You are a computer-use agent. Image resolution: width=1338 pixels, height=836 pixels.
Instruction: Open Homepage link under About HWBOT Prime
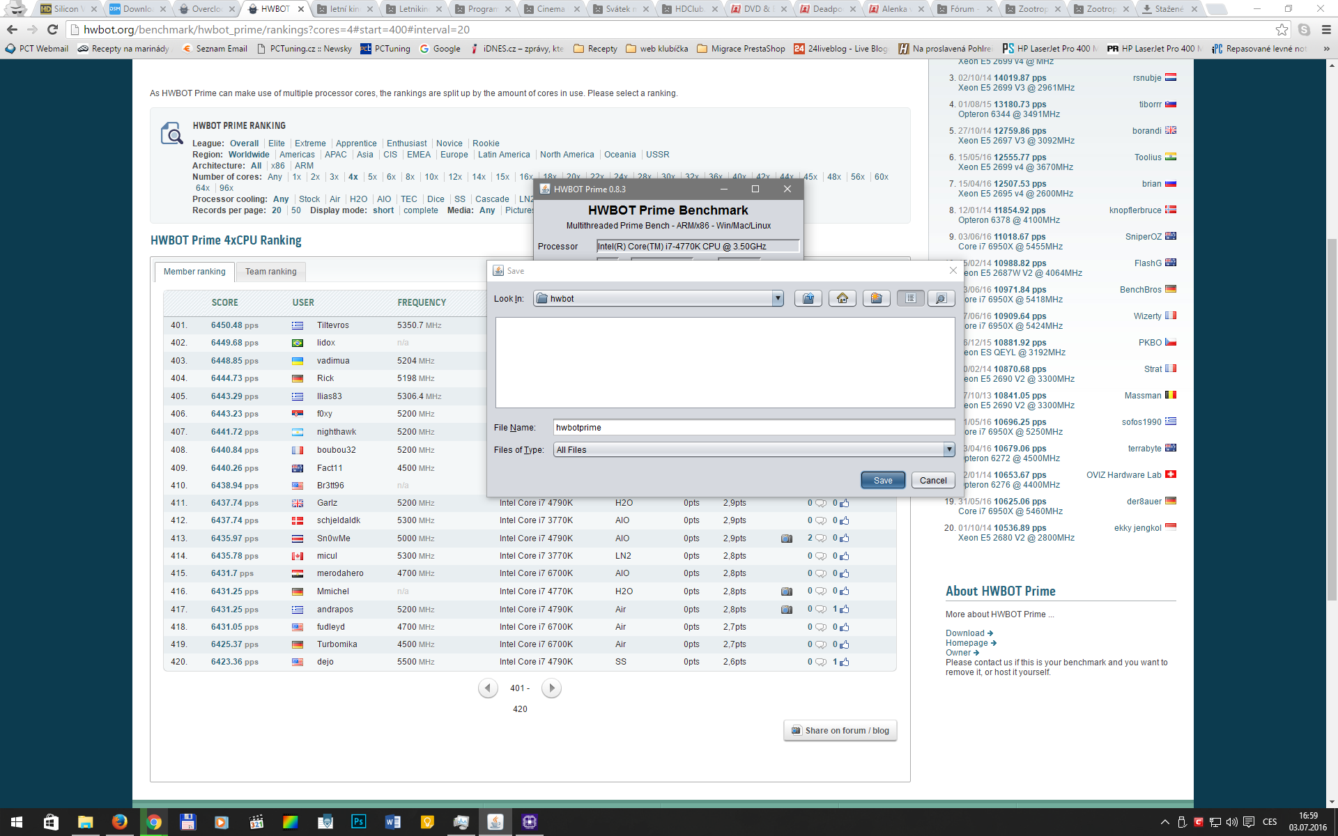[971, 643]
